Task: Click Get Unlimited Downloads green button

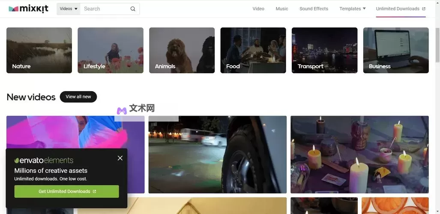Action: [67, 191]
